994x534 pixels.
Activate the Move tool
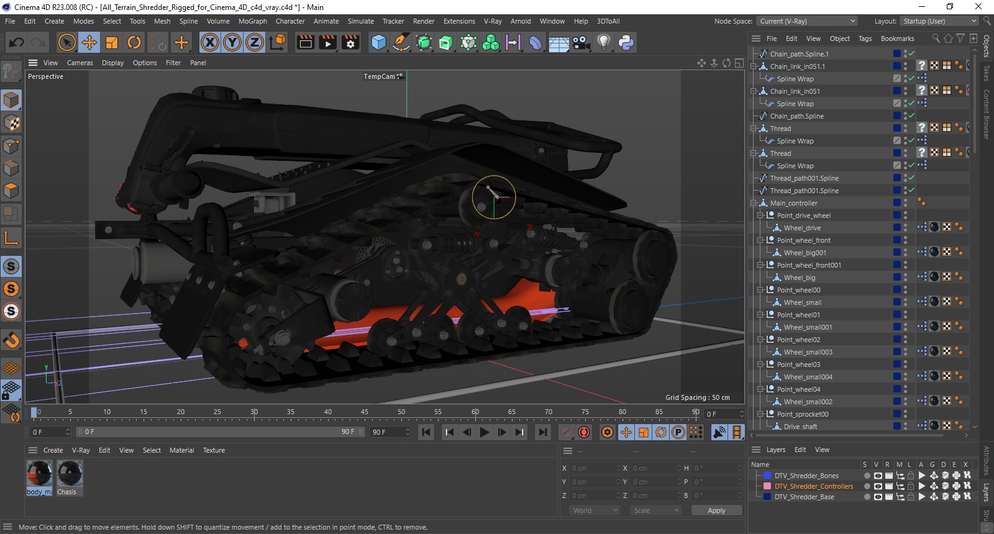click(89, 42)
